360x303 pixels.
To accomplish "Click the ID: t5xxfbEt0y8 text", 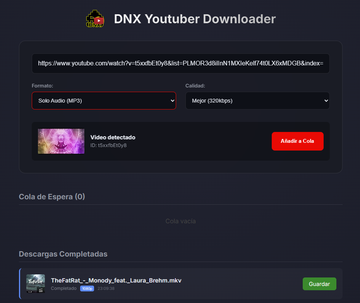I will [x=108, y=145].
